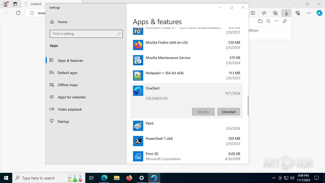Click the OneStart version 128.0.6613.125 text
This screenshot has height=183, width=325.
click(156, 98)
